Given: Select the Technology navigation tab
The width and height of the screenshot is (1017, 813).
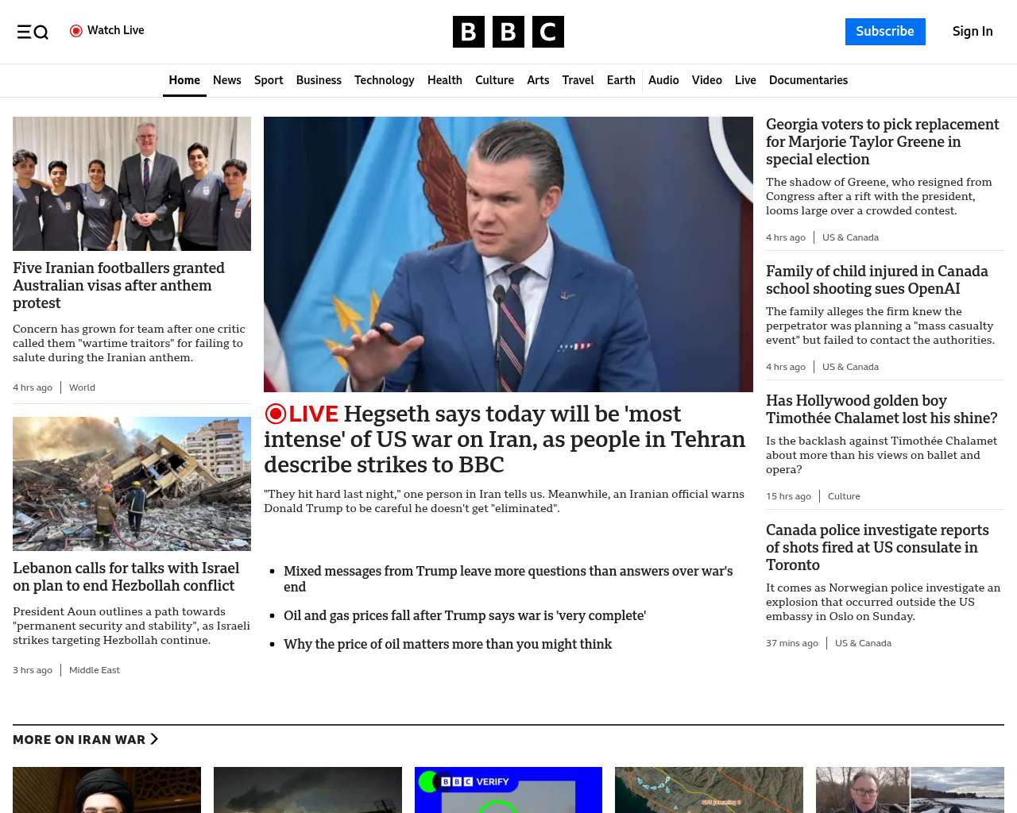Looking at the screenshot, I should [x=384, y=80].
